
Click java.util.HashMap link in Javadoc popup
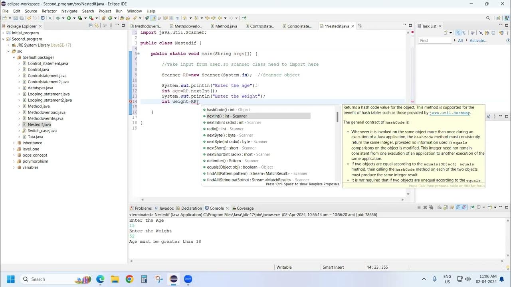click(450, 113)
